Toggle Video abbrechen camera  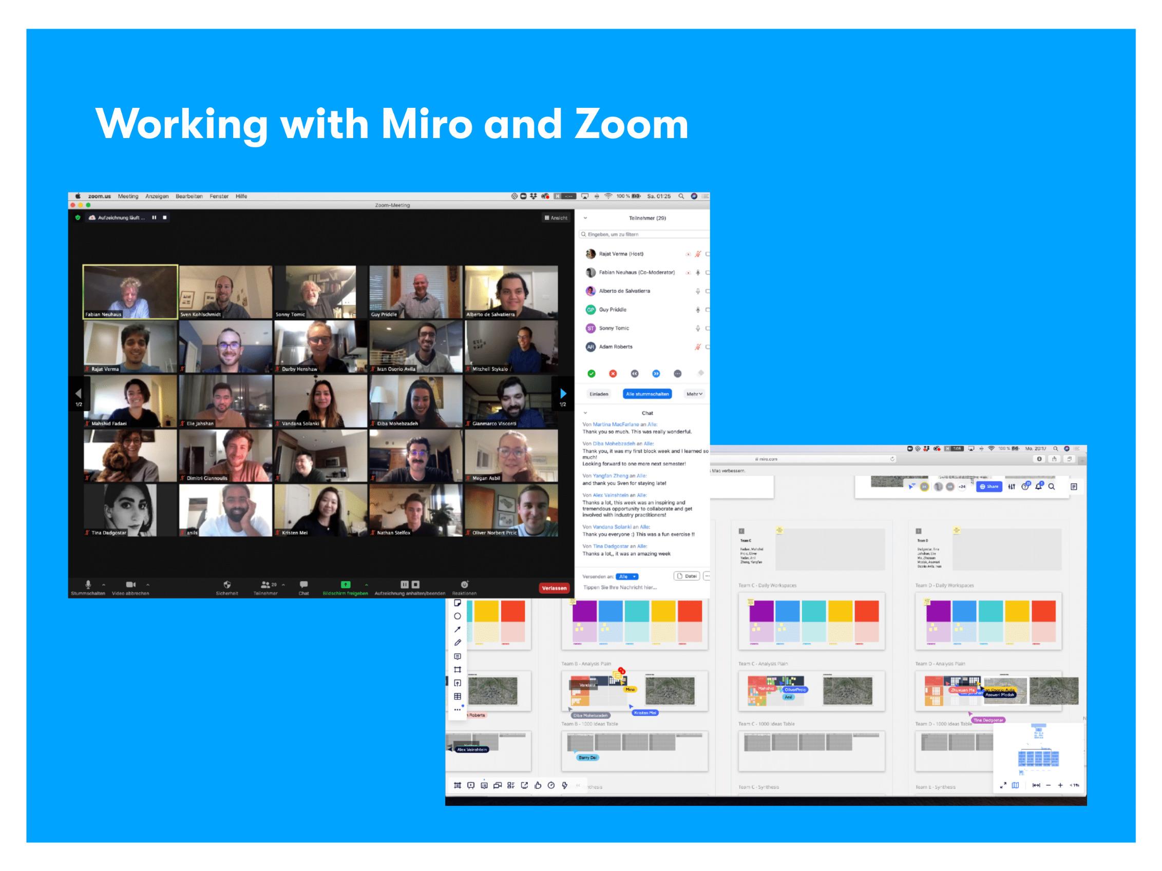click(130, 584)
